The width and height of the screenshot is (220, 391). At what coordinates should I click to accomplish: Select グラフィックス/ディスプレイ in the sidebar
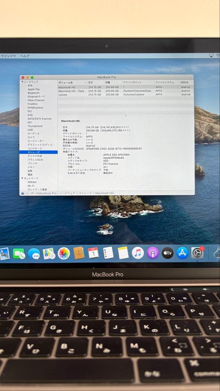tap(41, 144)
